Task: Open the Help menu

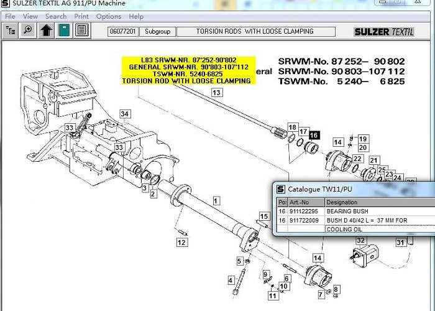Action: point(136,16)
